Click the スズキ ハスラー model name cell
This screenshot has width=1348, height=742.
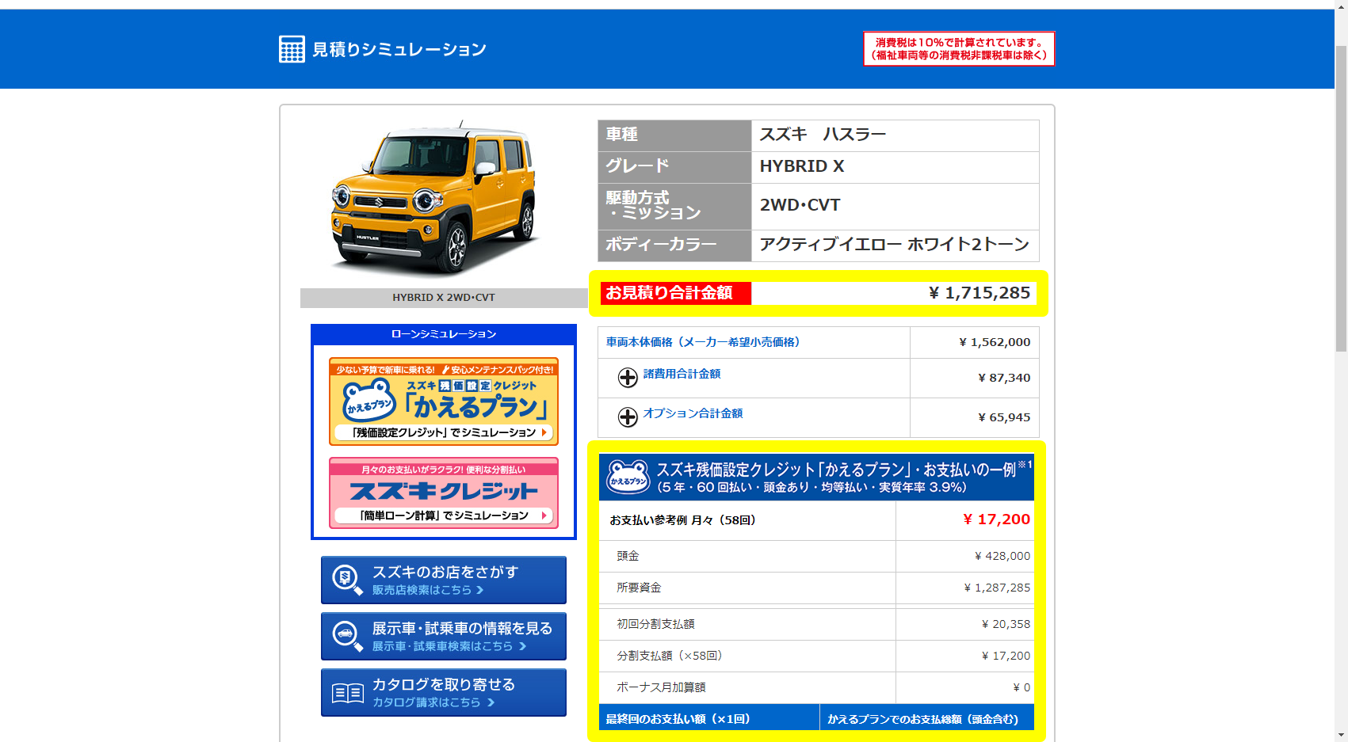895,135
